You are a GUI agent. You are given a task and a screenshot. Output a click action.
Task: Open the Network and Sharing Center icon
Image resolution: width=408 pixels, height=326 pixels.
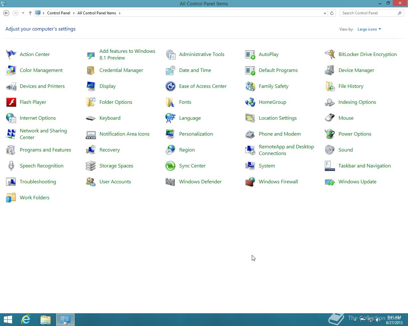[11, 134]
